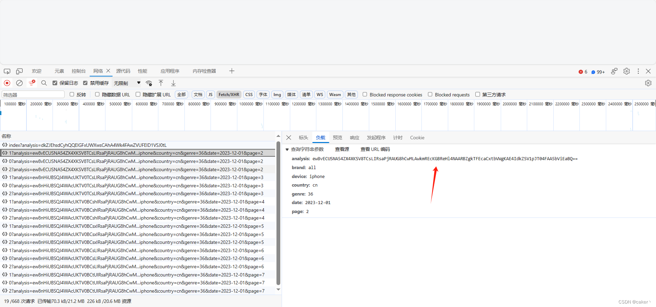Open 计时 request tab
This screenshot has height=307, width=656.
pos(398,138)
